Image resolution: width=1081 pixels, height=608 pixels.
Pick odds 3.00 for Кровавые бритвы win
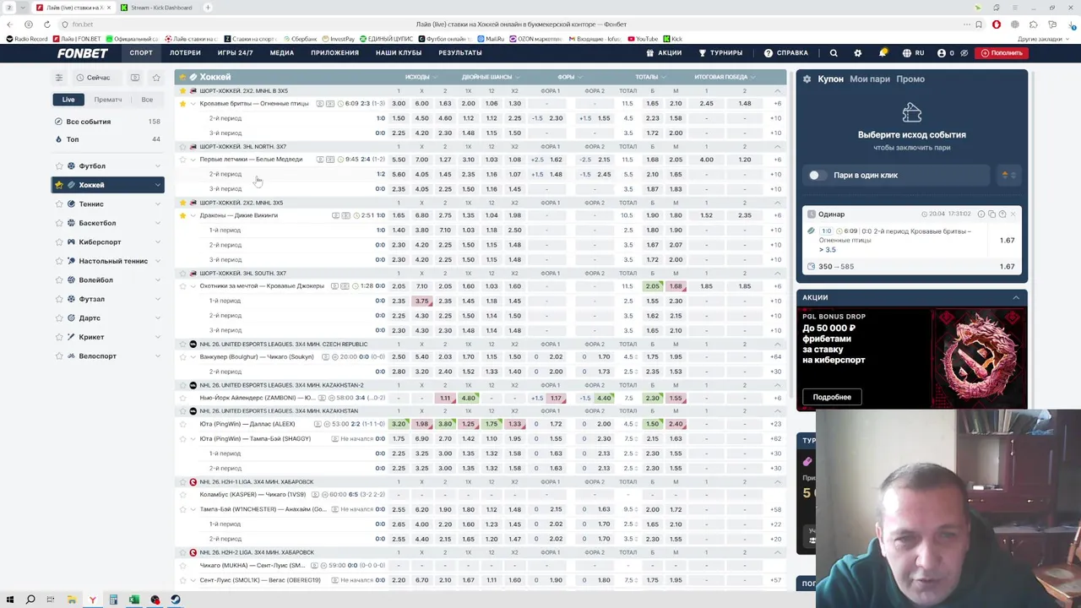tap(399, 103)
